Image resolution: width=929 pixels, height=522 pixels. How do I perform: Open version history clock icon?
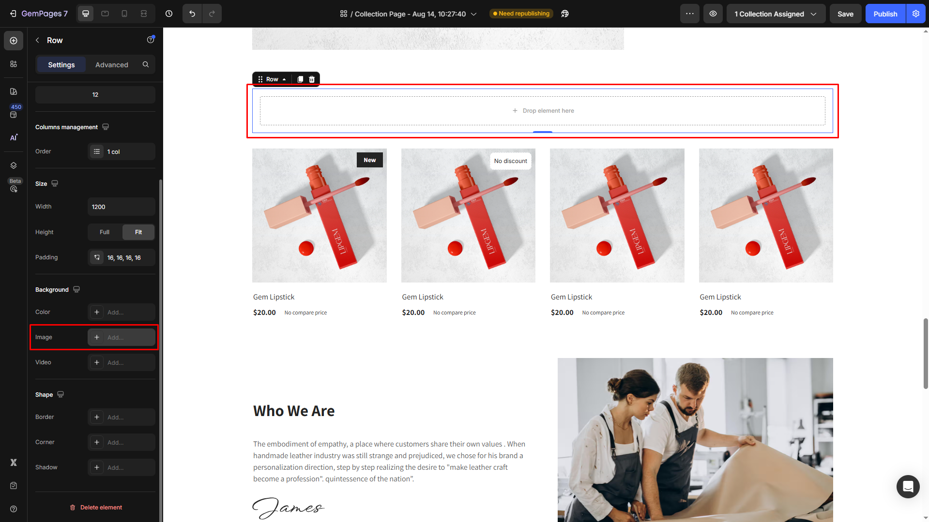[x=169, y=14]
